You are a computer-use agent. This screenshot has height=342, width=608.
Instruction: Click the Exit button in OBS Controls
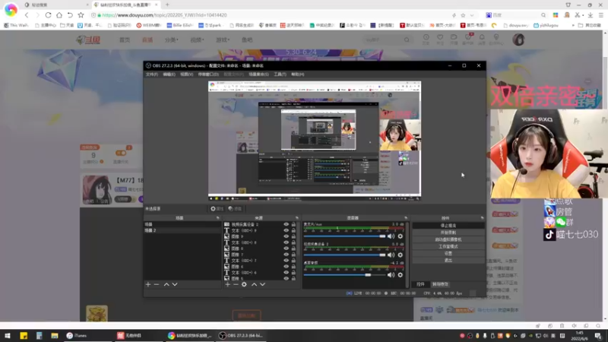tap(448, 260)
